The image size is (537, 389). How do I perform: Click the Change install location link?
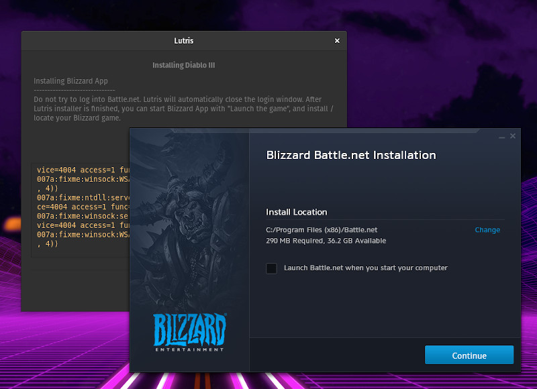click(x=487, y=230)
